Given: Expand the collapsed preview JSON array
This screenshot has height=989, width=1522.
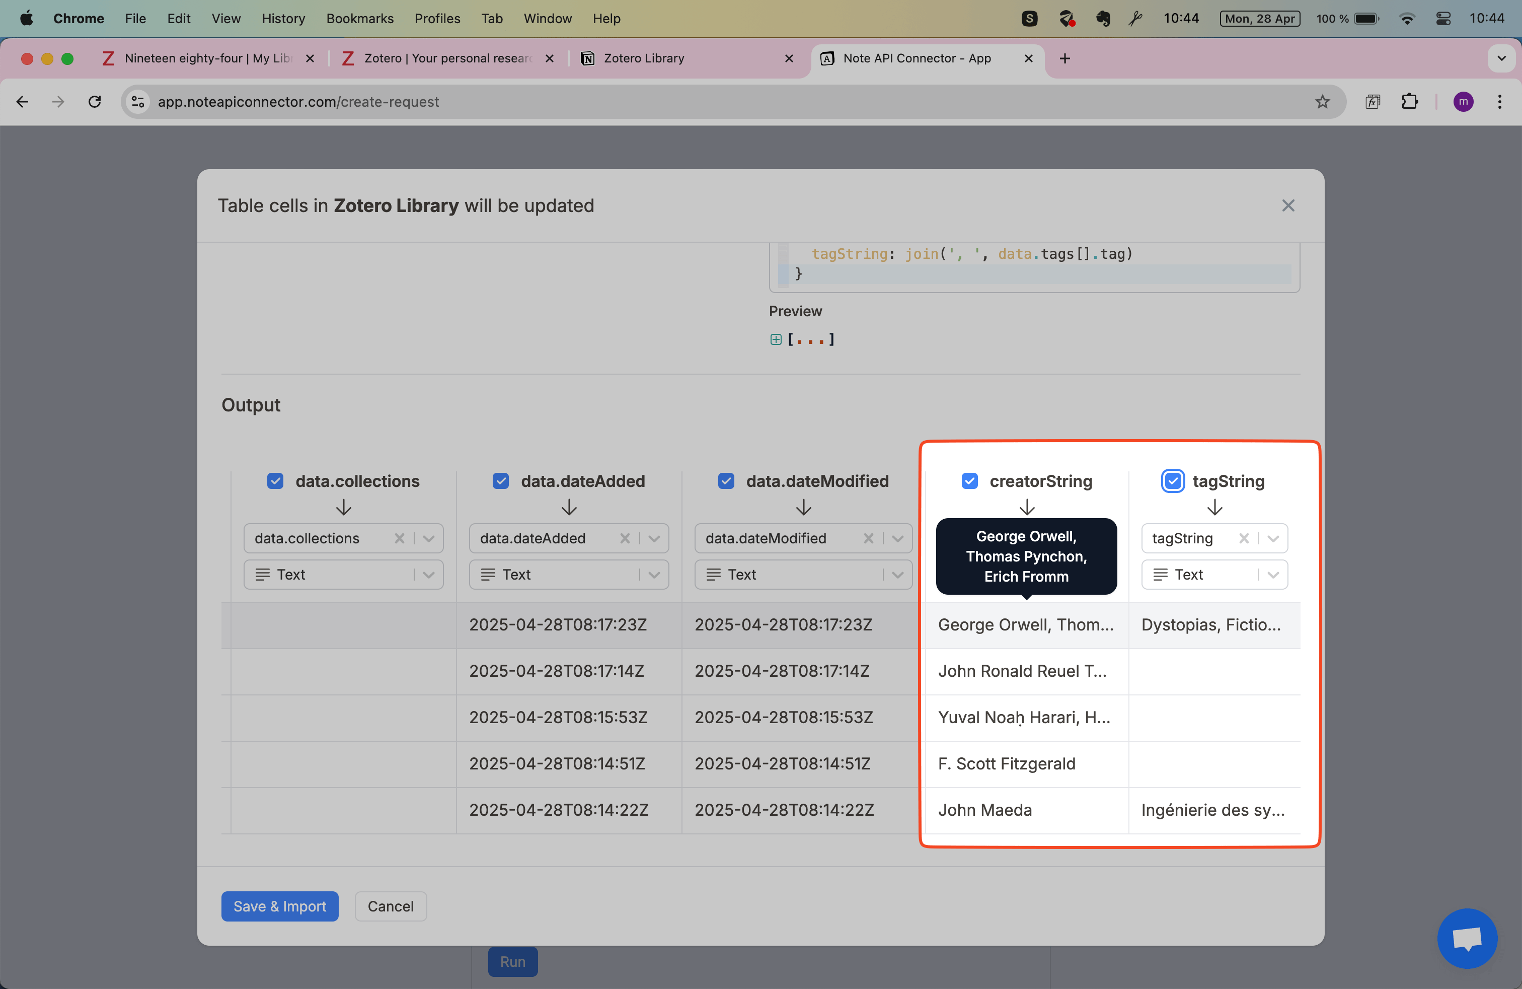Looking at the screenshot, I should click(776, 339).
